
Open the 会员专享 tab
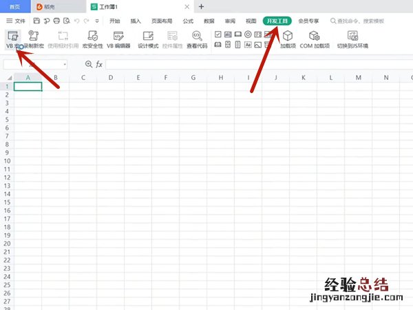click(x=308, y=21)
